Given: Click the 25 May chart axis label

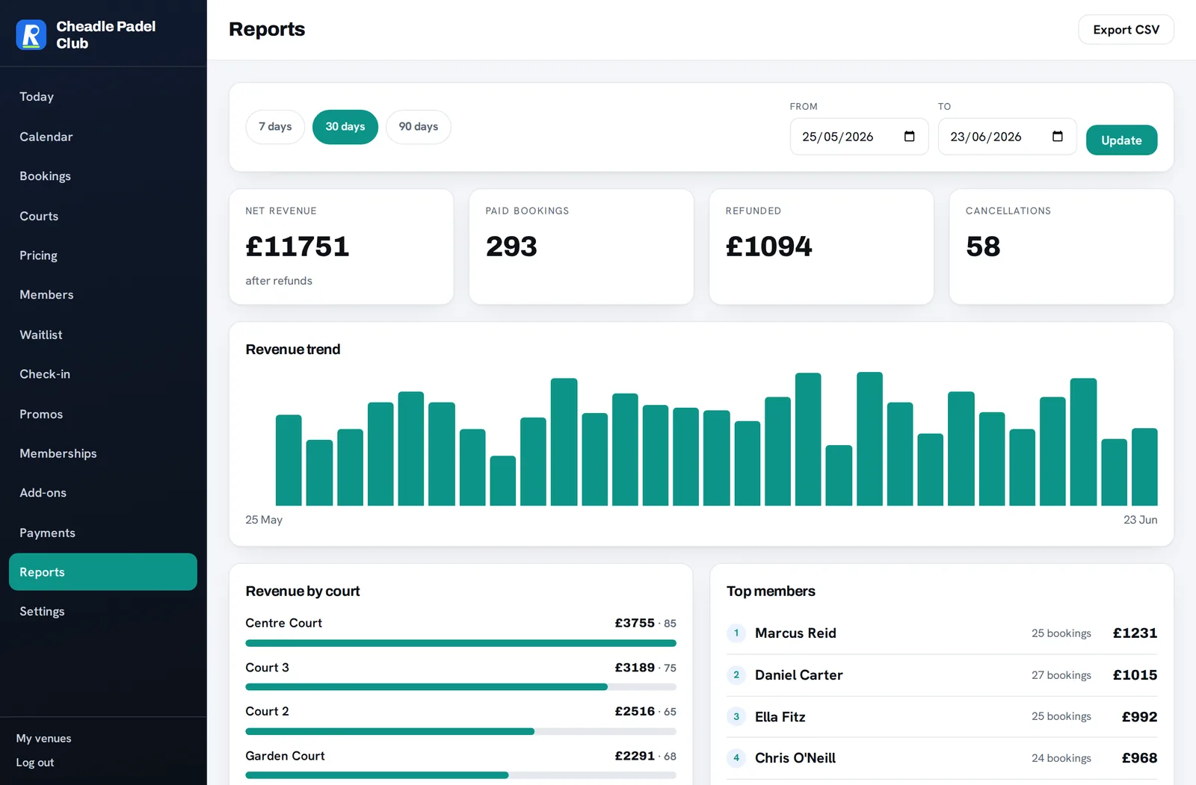Looking at the screenshot, I should point(264,520).
